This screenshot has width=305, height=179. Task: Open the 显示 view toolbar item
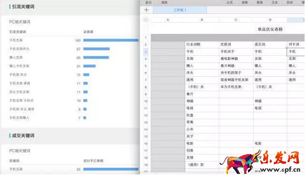[x=148, y=2]
